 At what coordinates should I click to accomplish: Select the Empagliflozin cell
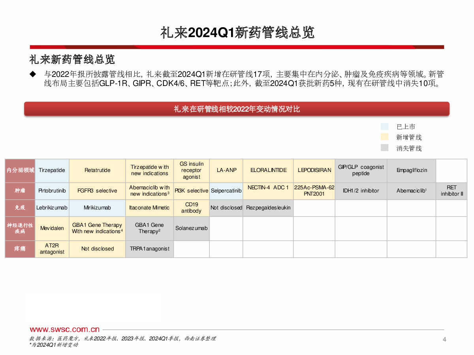pyautogui.click(x=412, y=170)
